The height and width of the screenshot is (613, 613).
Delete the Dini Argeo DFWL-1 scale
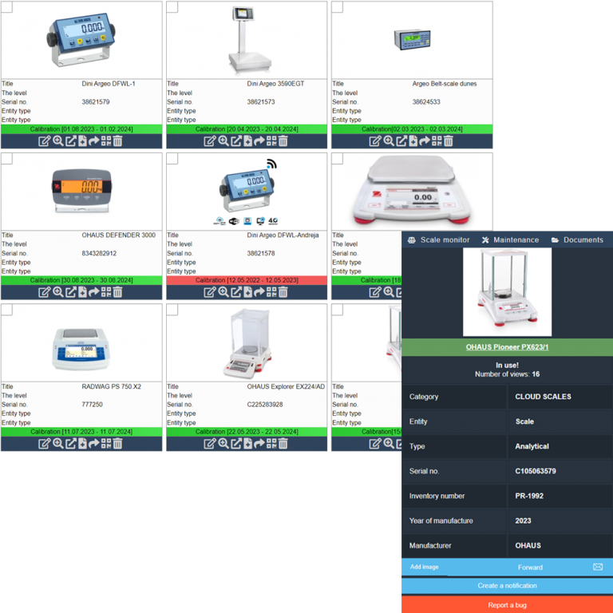coord(117,141)
